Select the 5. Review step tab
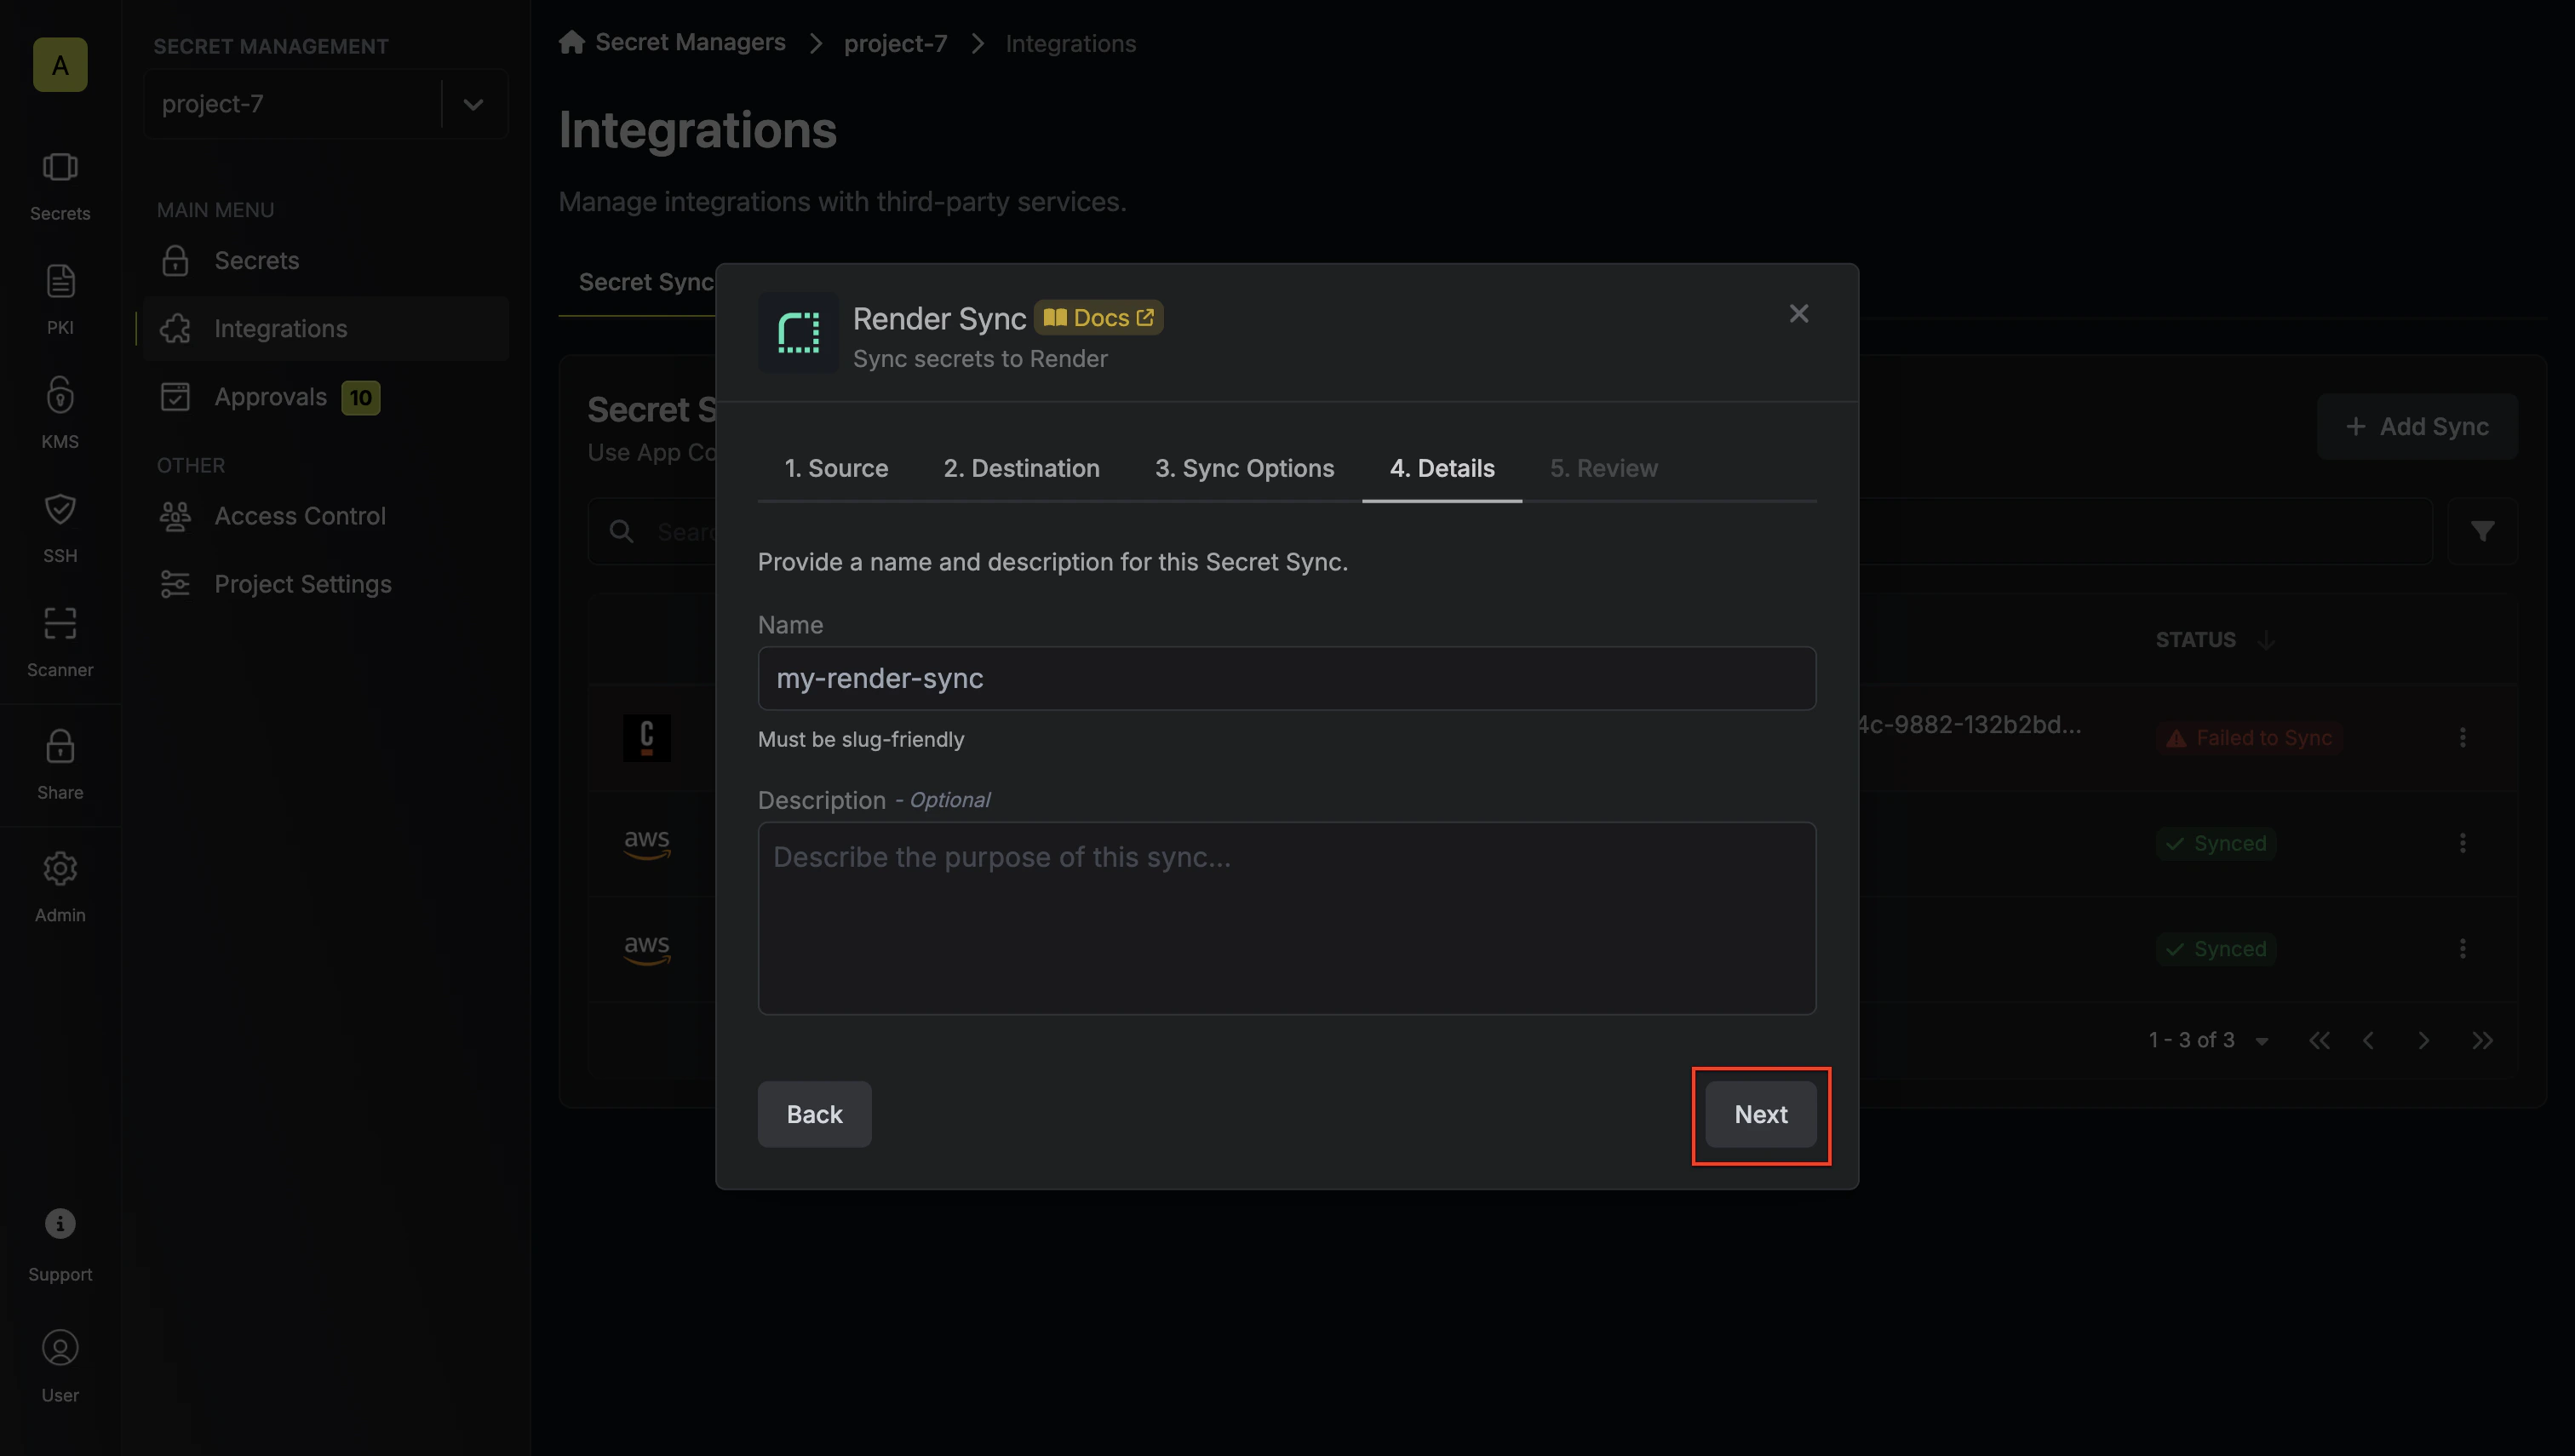The image size is (2575, 1456). (x=1603, y=468)
